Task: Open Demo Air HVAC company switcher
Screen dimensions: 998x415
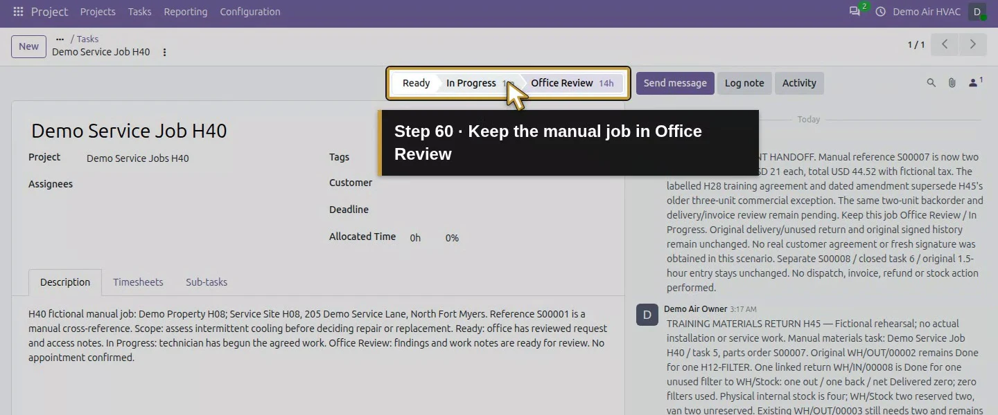Action: pyautogui.click(x=927, y=12)
